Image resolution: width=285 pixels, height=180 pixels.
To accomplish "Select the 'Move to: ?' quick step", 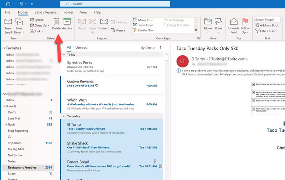I will 143,20.
